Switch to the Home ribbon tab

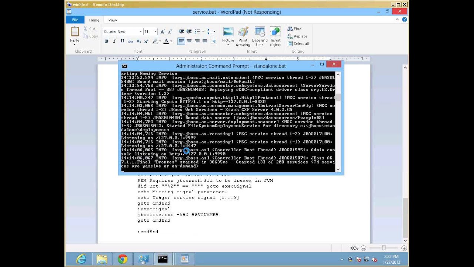click(94, 20)
